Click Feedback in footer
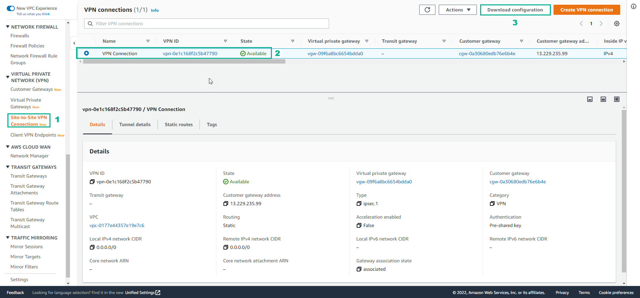640x298 pixels. [15, 293]
